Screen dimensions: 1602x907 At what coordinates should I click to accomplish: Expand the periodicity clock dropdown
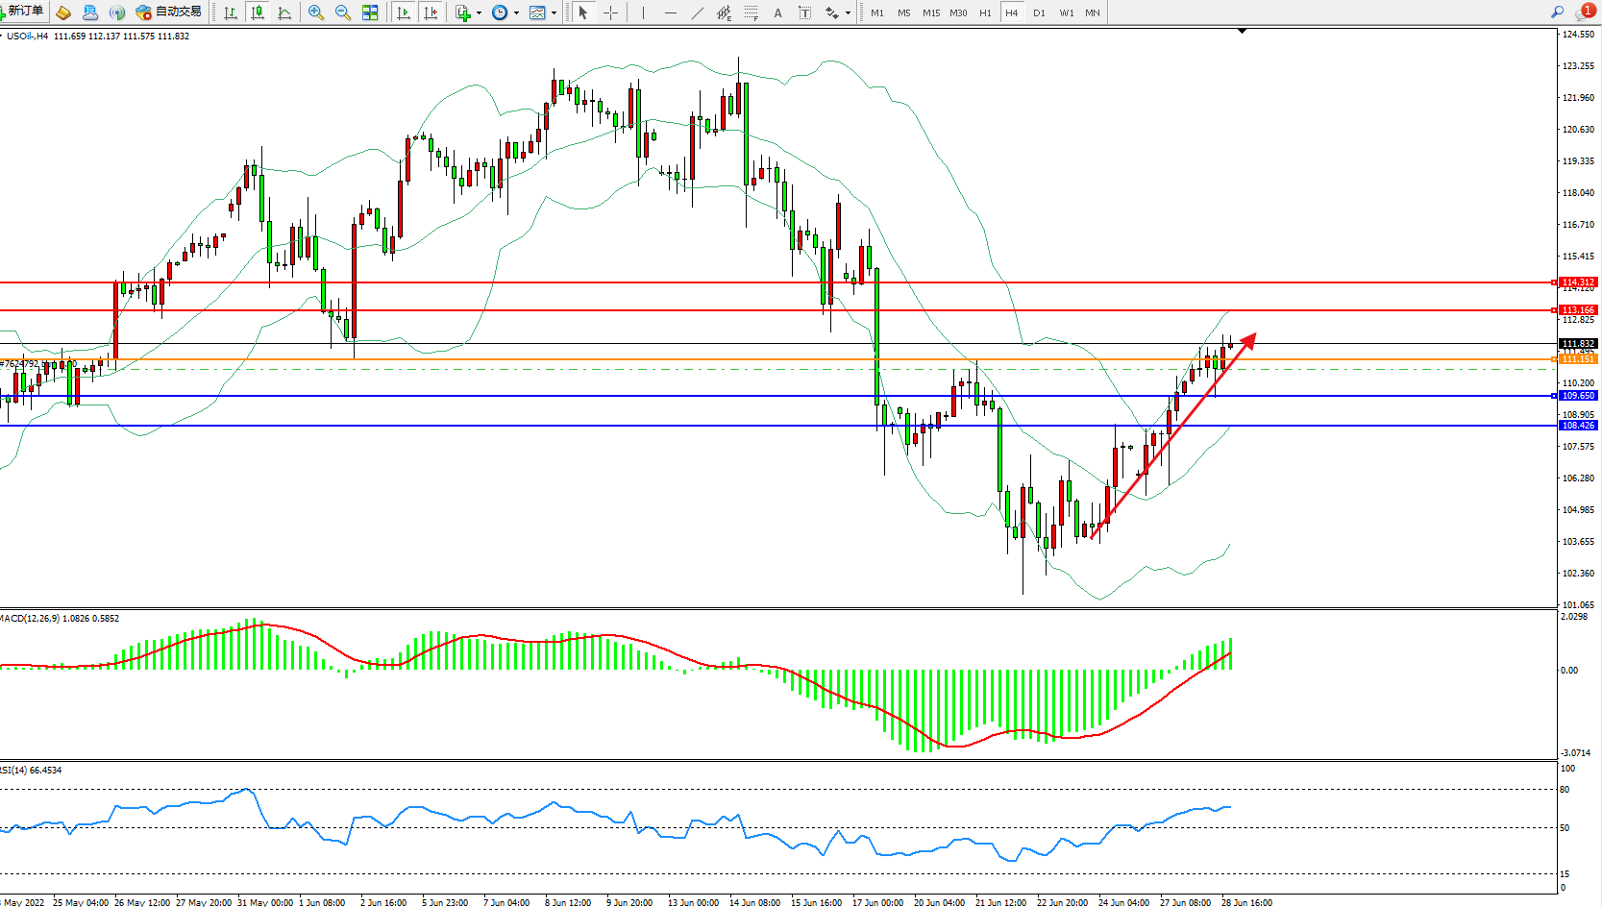coord(516,13)
